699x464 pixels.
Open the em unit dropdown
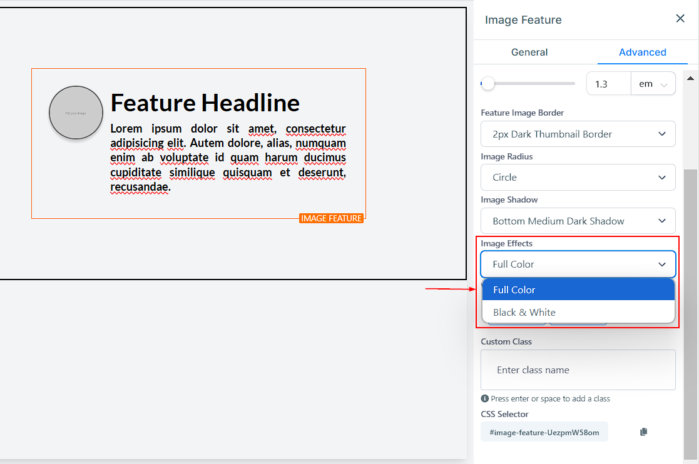click(x=653, y=84)
